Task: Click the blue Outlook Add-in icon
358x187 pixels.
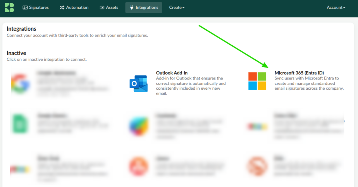Action: [138, 84]
